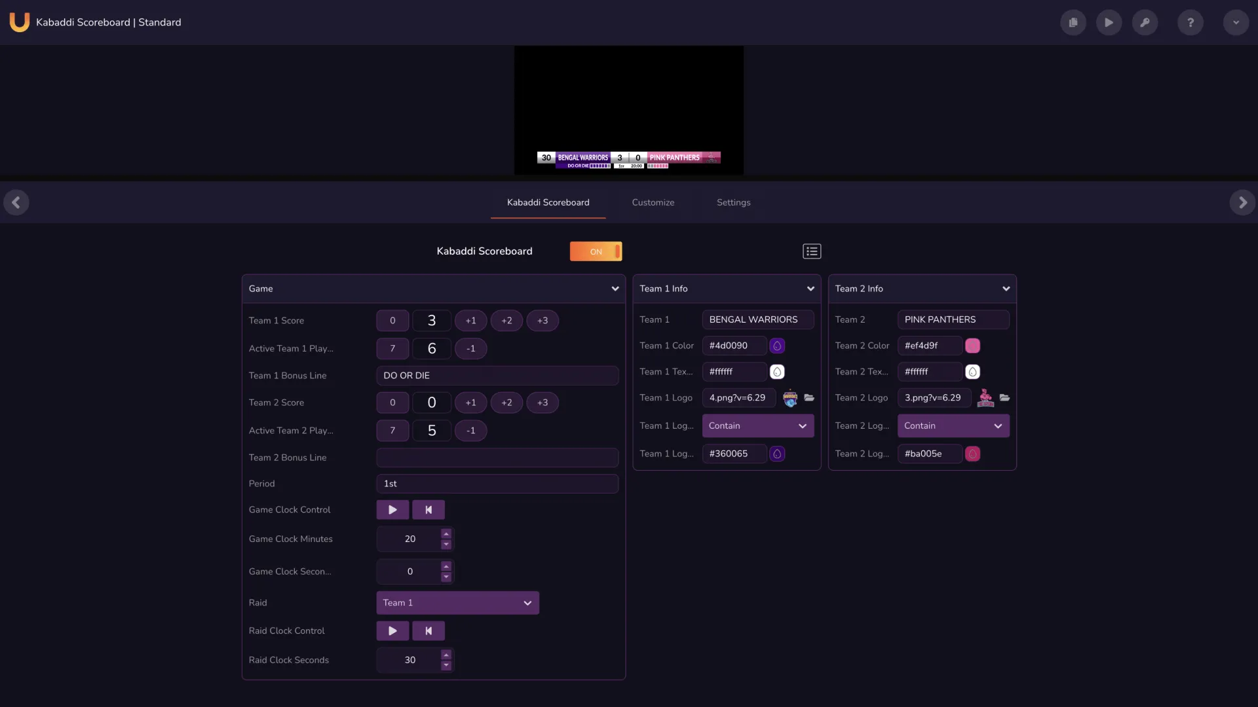Viewport: 1258px width, 707px height.
Task: Set Active Team 2 Players to 7
Action: click(x=392, y=430)
